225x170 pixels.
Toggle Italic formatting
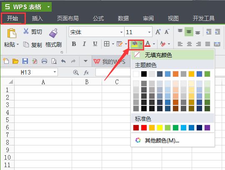[84, 44]
